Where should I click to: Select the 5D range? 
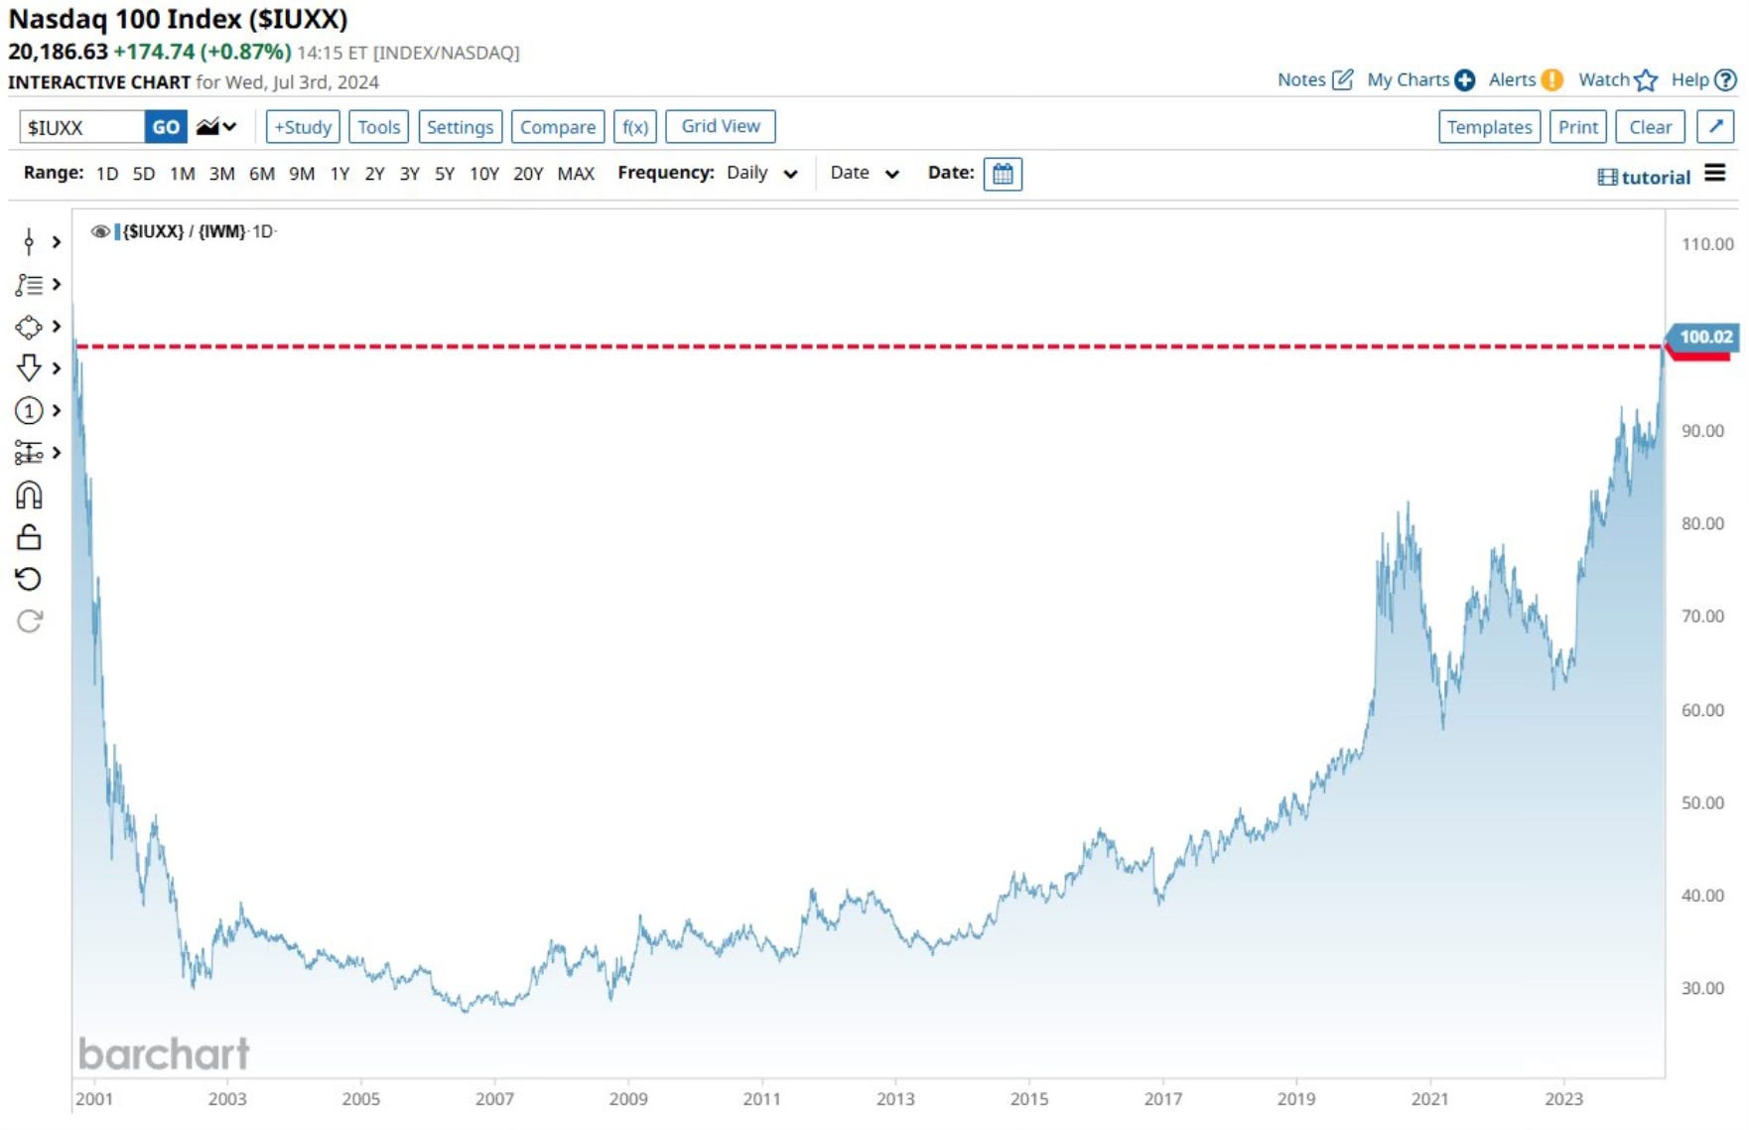pyautogui.click(x=144, y=174)
